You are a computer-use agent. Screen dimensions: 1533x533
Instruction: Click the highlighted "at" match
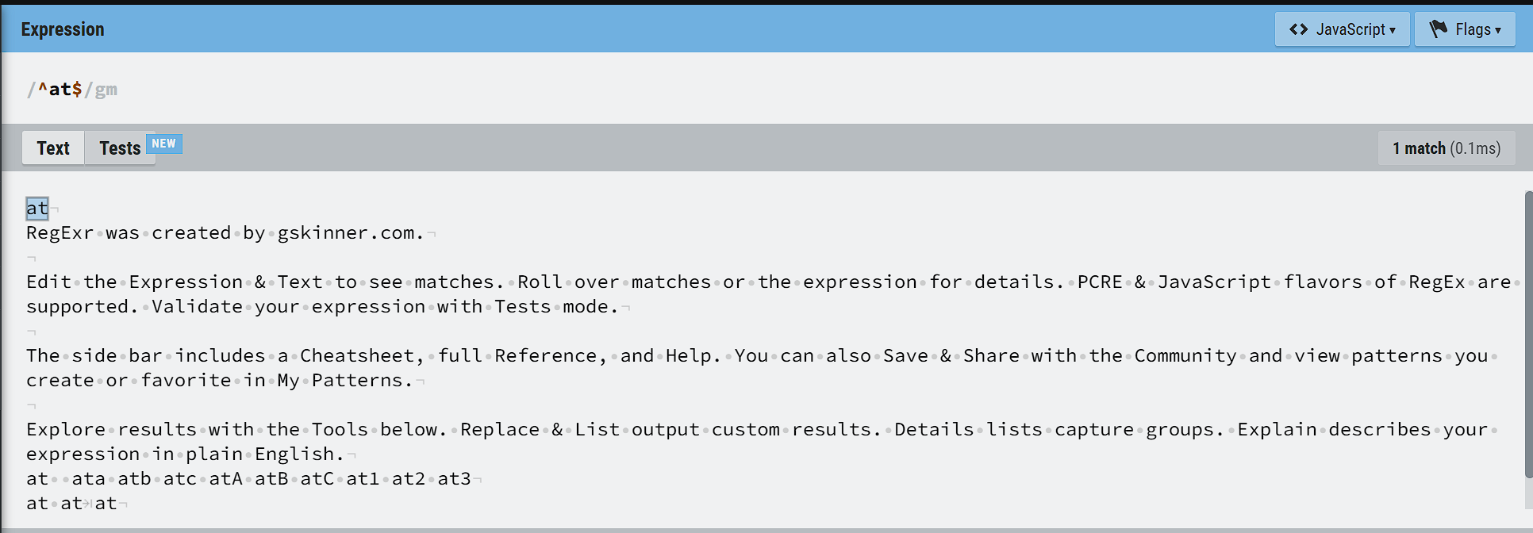click(x=37, y=209)
